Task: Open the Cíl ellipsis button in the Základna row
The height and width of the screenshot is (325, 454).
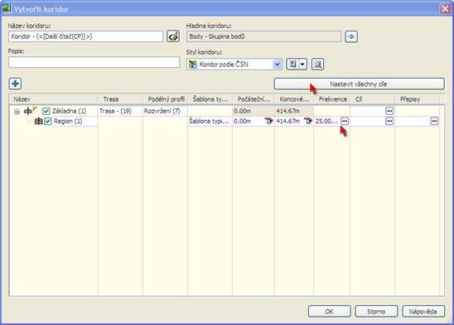Action: click(389, 111)
